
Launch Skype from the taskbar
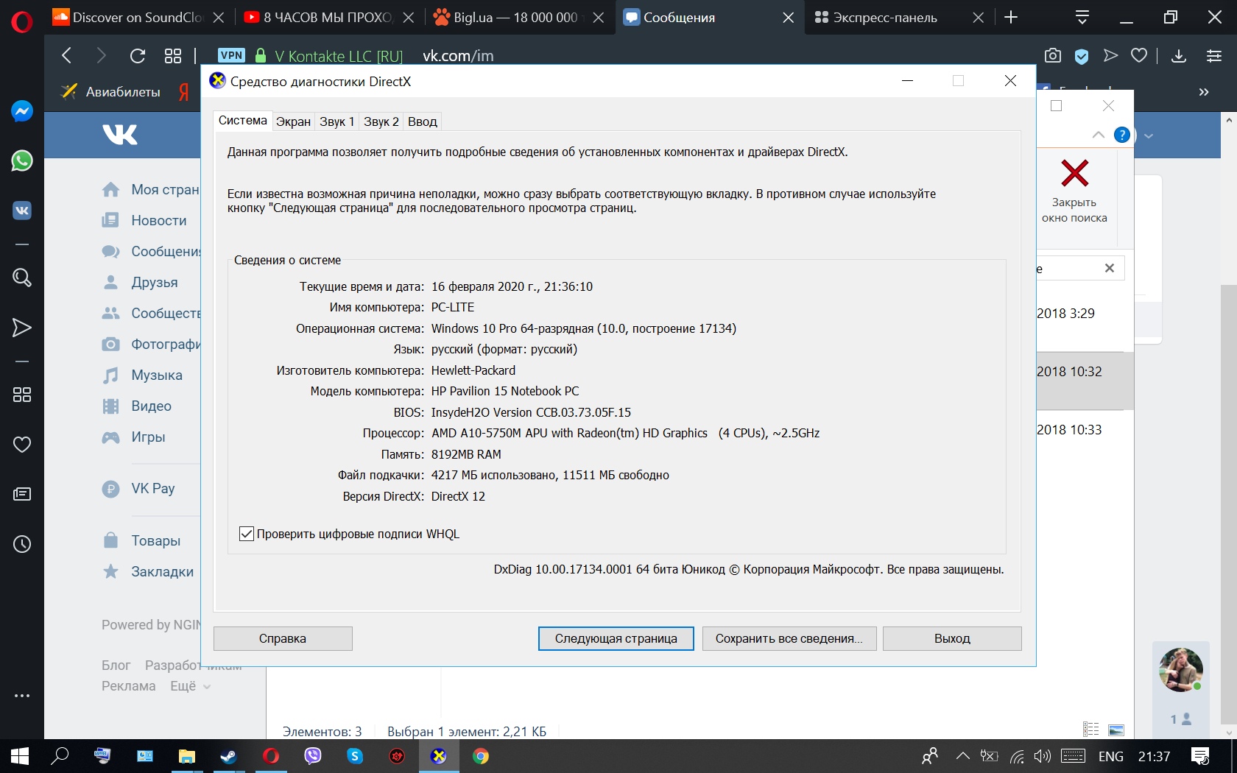pyautogui.click(x=355, y=756)
